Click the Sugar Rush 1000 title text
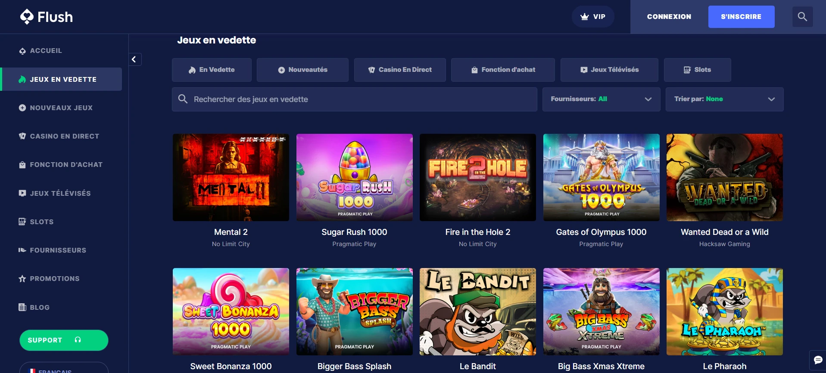This screenshot has height=373, width=826. pos(355,232)
